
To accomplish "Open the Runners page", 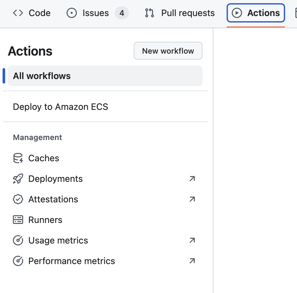I will (x=105, y=220).
